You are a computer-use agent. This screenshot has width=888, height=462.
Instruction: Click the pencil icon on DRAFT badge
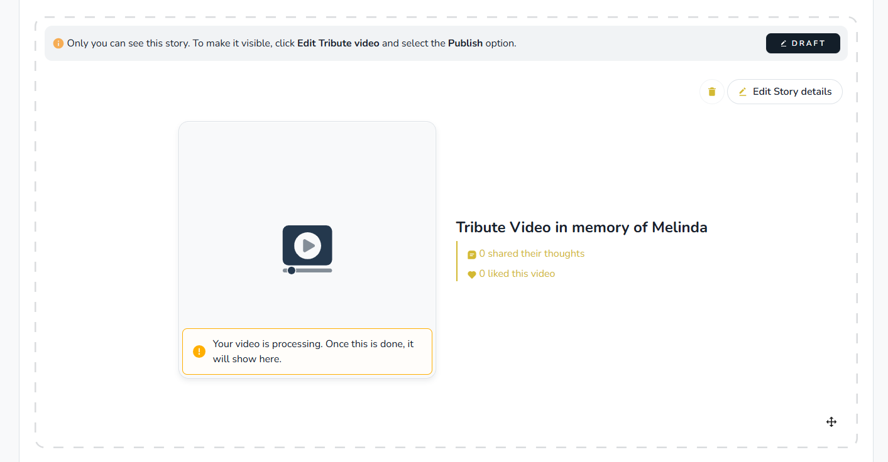pyautogui.click(x=783, y=43)
